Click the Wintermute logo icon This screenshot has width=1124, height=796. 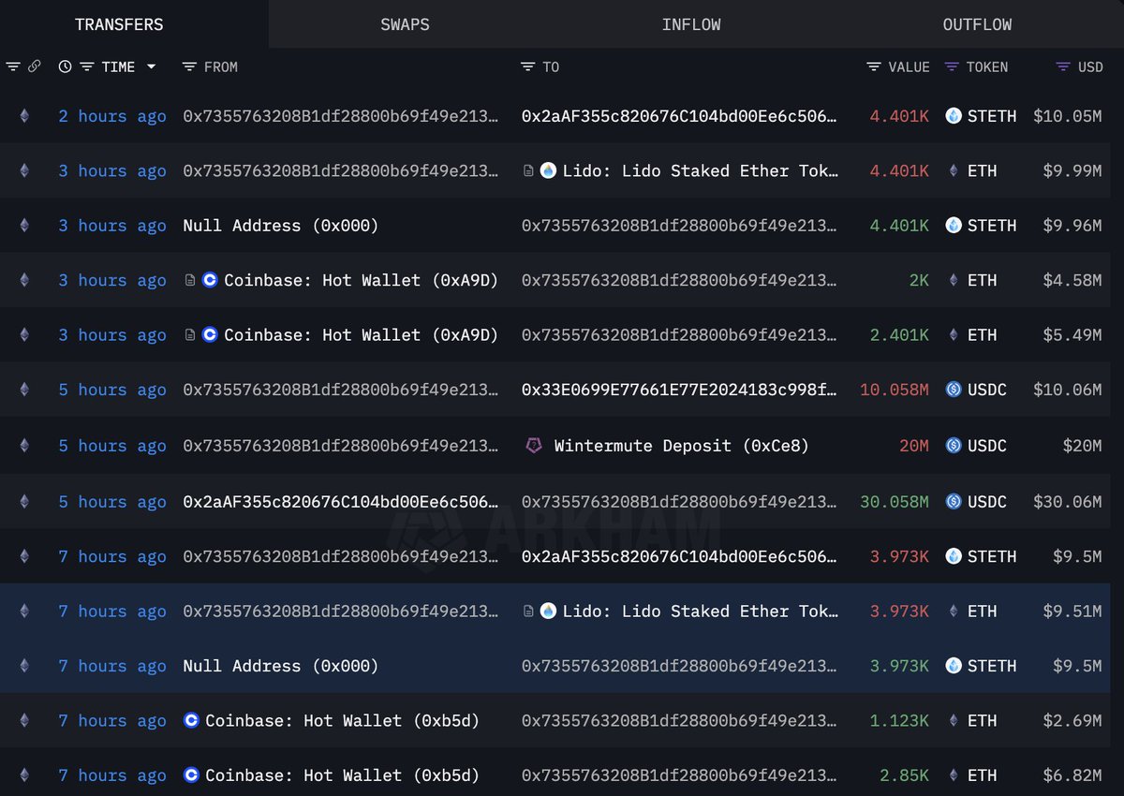pyautogui.click(x=533, y=446)
